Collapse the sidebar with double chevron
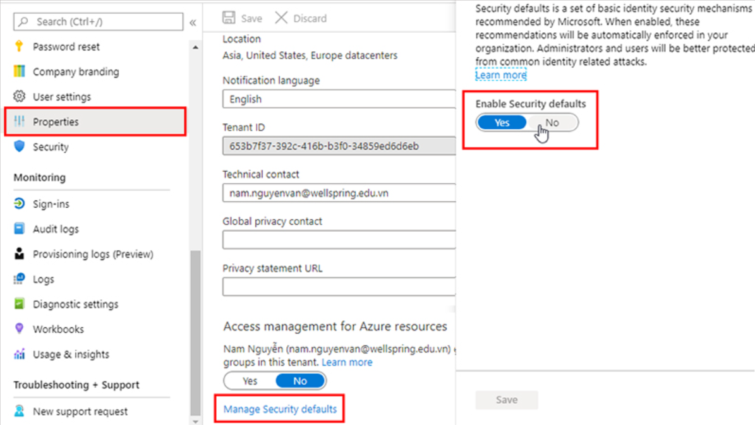This screenshot has height=425, width=755. point(193,23)
